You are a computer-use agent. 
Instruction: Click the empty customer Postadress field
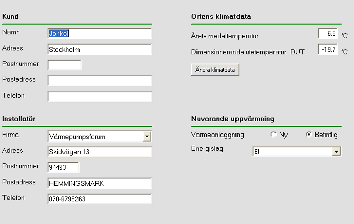coord(99,81)
